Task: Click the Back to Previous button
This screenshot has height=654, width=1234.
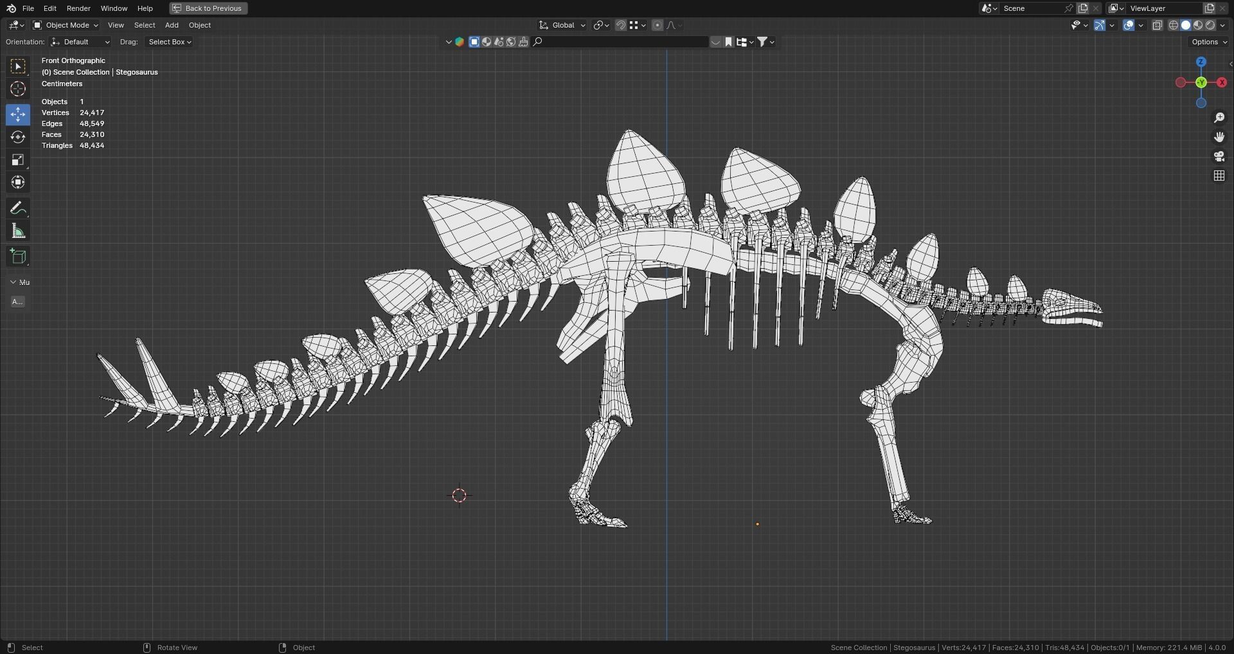Action: [208, 8]
